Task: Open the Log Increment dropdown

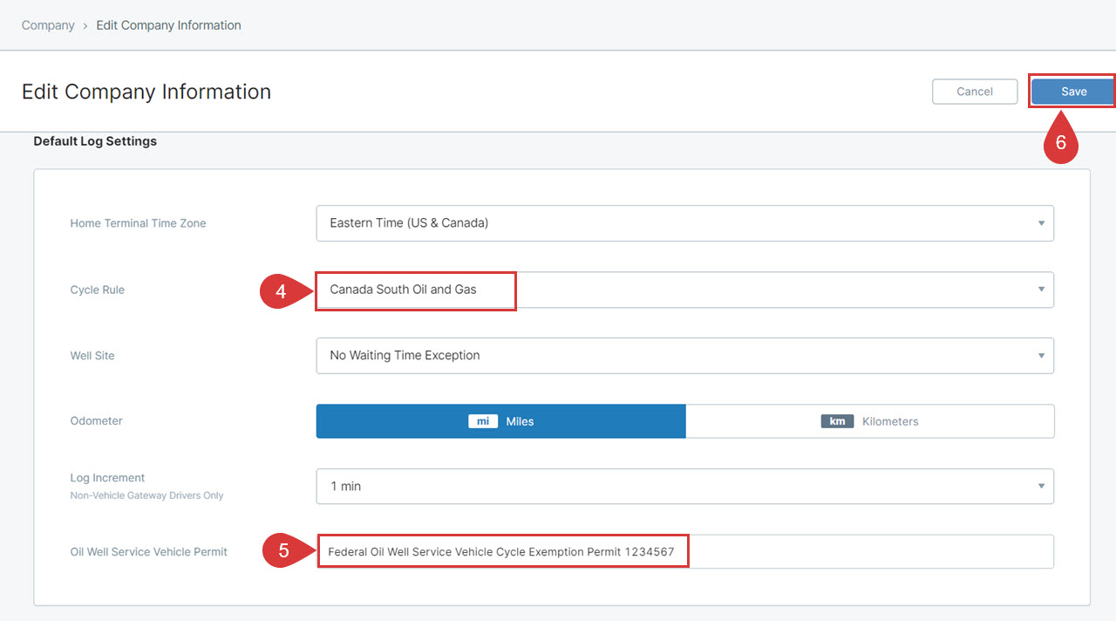Action: coord(684,487)
